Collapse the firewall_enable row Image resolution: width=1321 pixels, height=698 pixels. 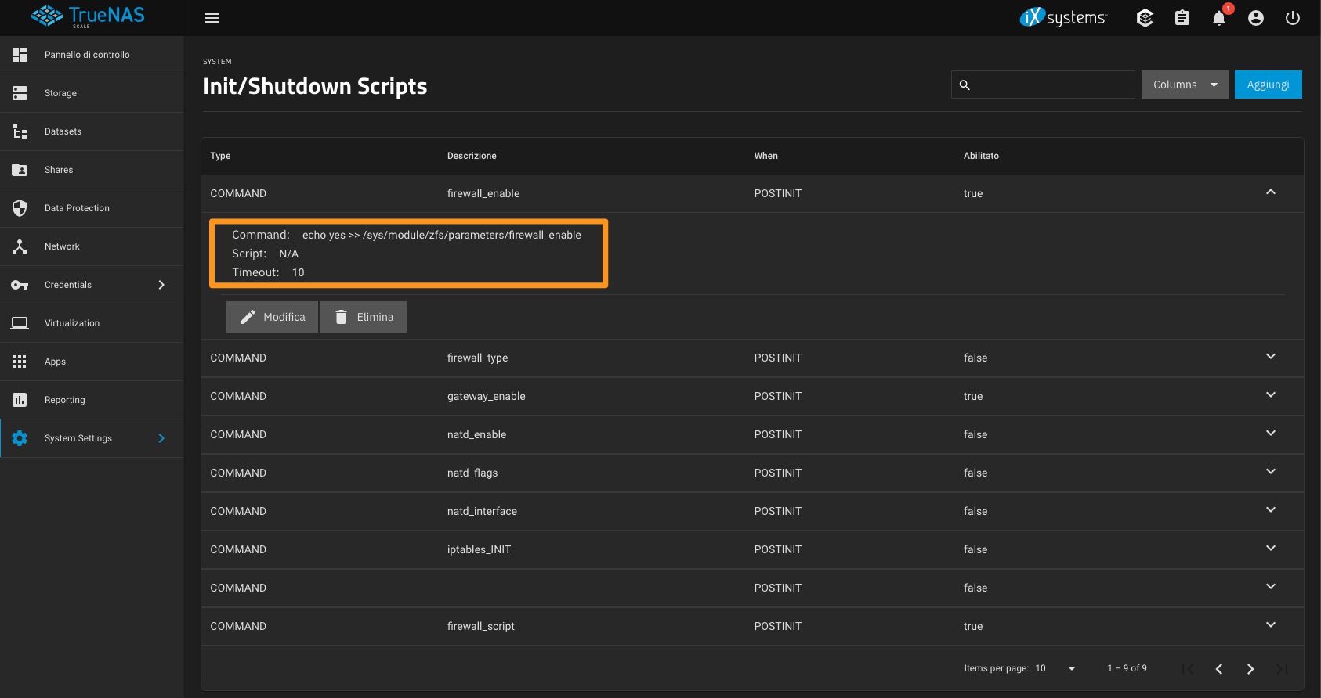point(1271,192)
